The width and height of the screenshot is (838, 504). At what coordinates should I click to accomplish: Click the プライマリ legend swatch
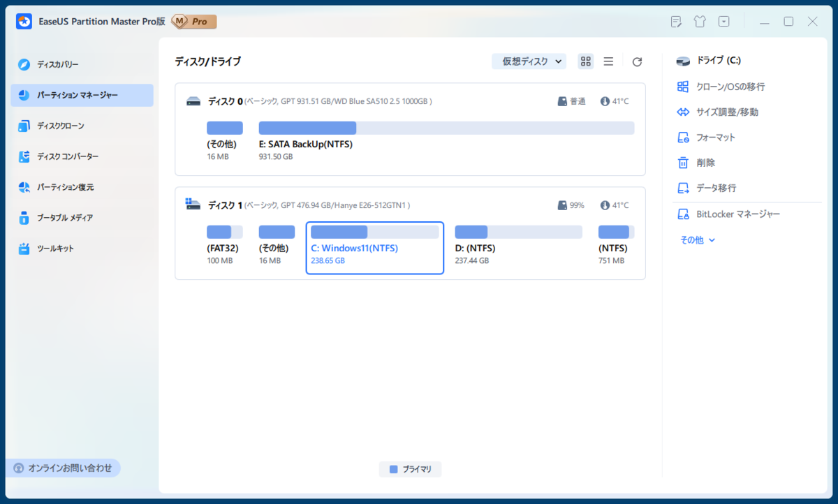394,469
